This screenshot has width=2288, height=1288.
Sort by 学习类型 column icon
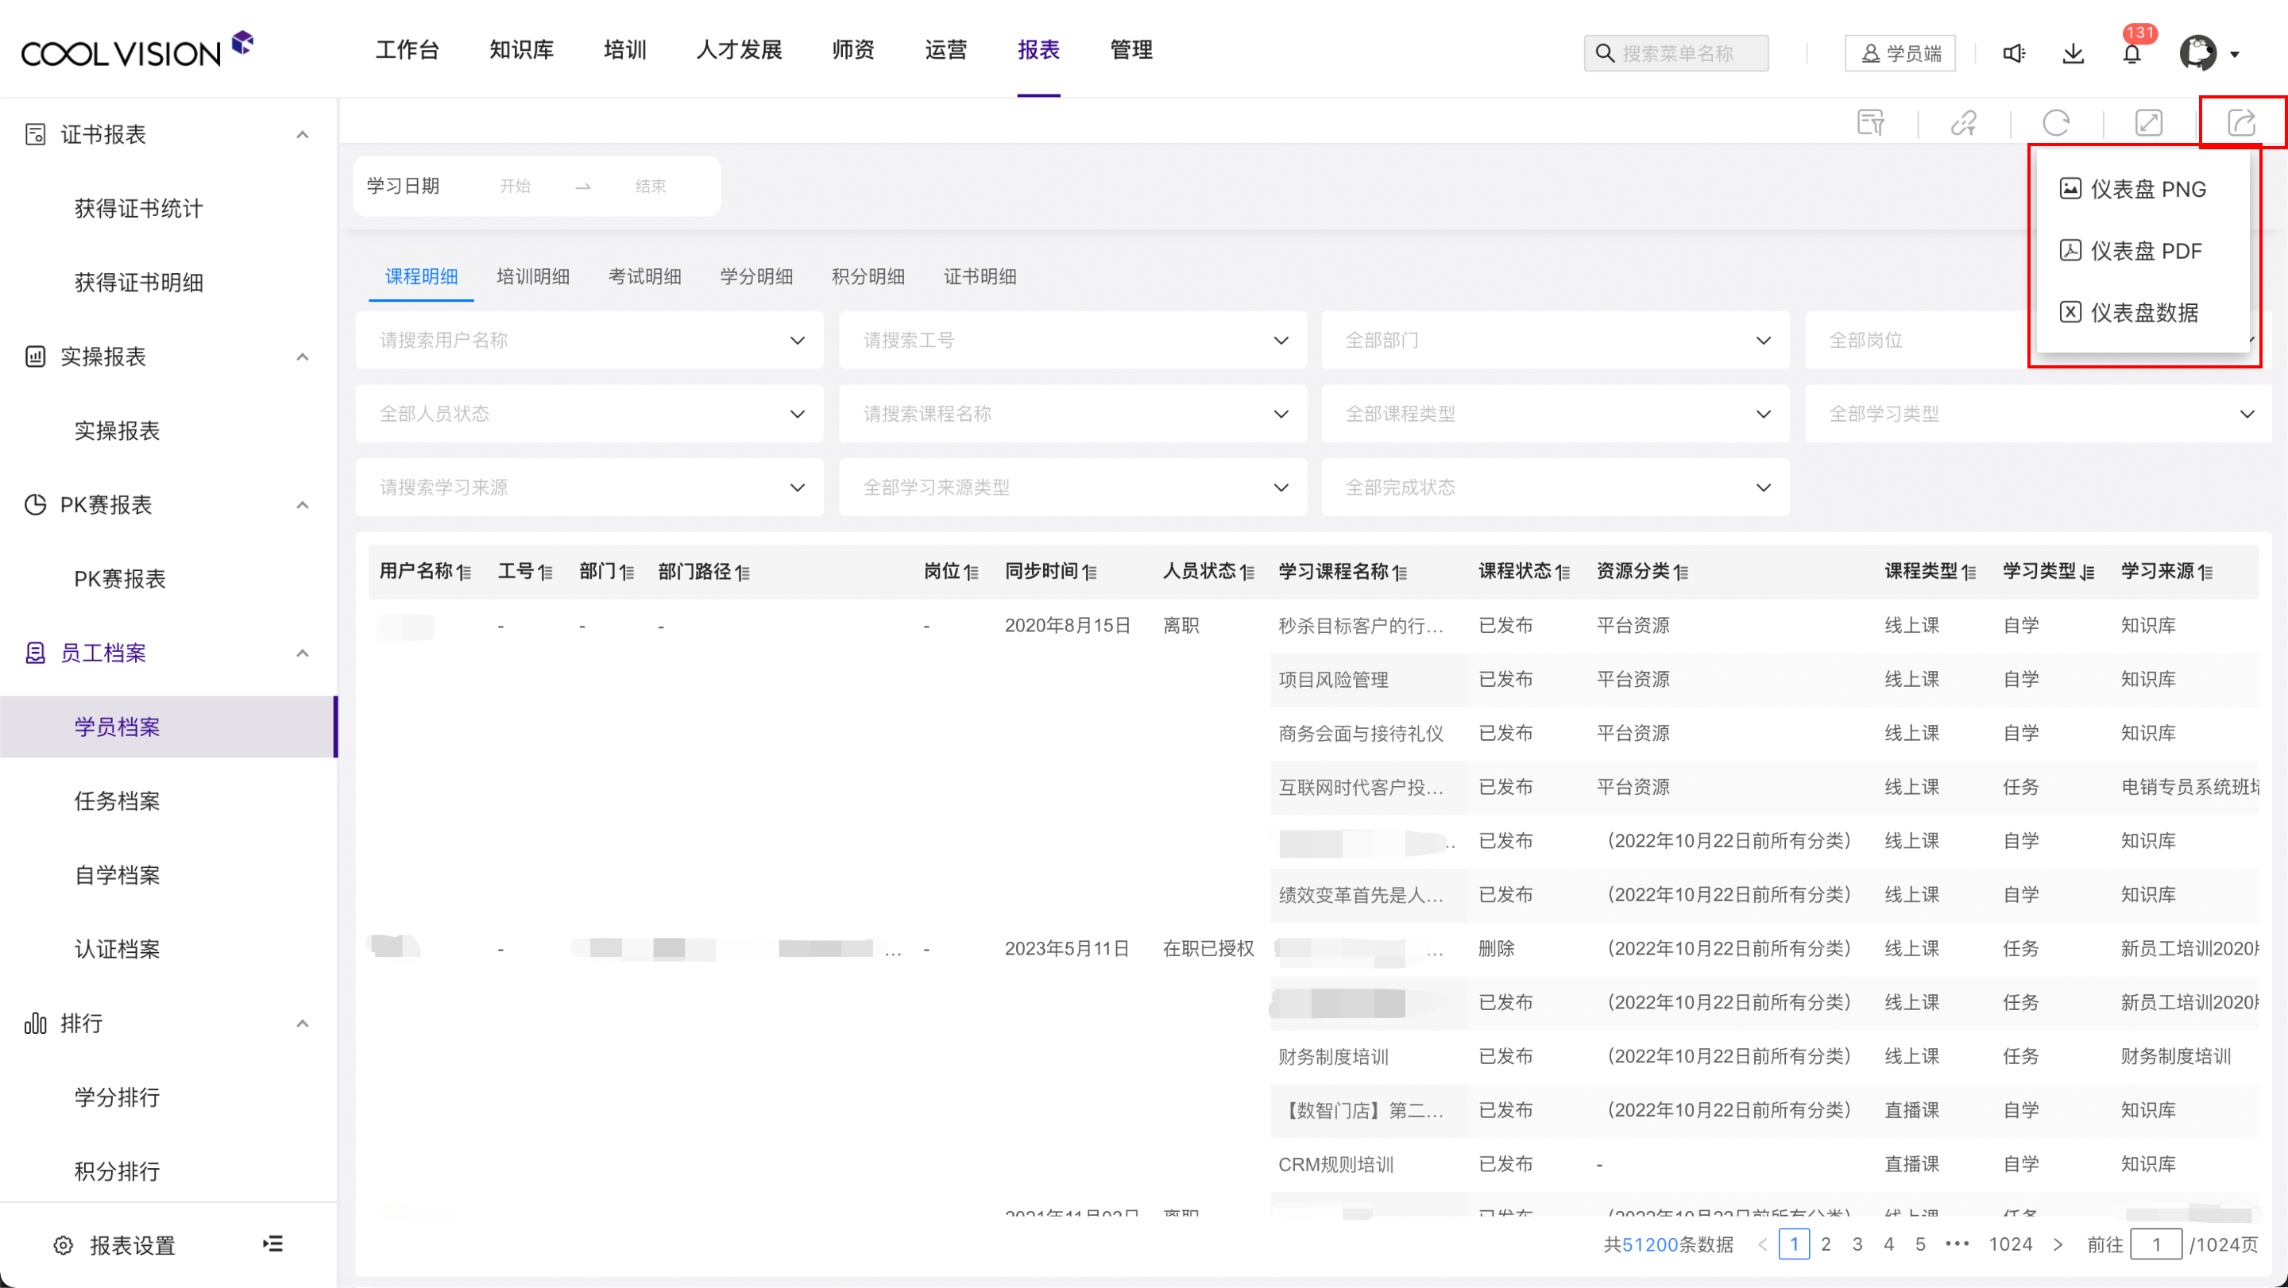[x=2087, y=573]
